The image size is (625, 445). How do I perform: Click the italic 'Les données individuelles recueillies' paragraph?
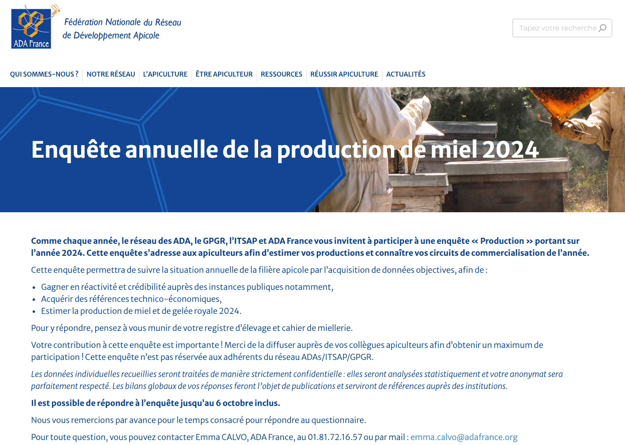coord(297,380)
